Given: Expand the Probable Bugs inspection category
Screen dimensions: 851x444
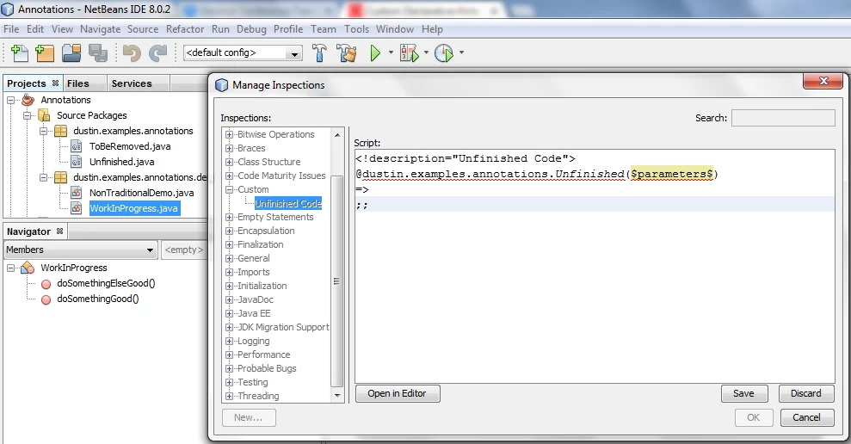Looking at the screenshot, I should click(229, 368).
